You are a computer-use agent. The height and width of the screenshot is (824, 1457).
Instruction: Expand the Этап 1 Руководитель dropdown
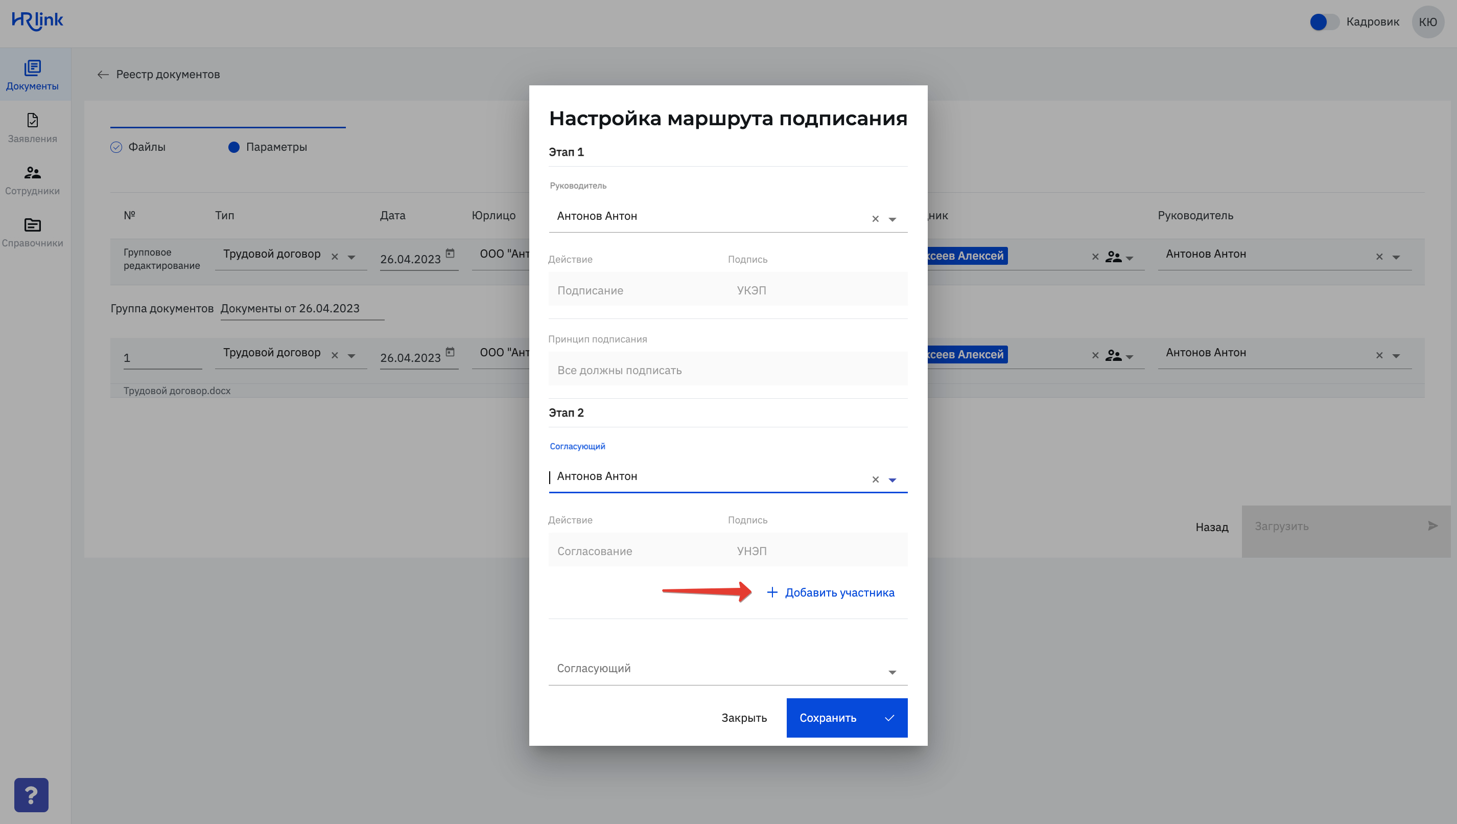(x=892, y=220)
